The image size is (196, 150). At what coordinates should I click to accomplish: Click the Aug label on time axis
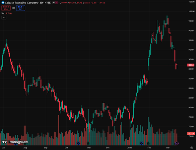pos(25,148)
